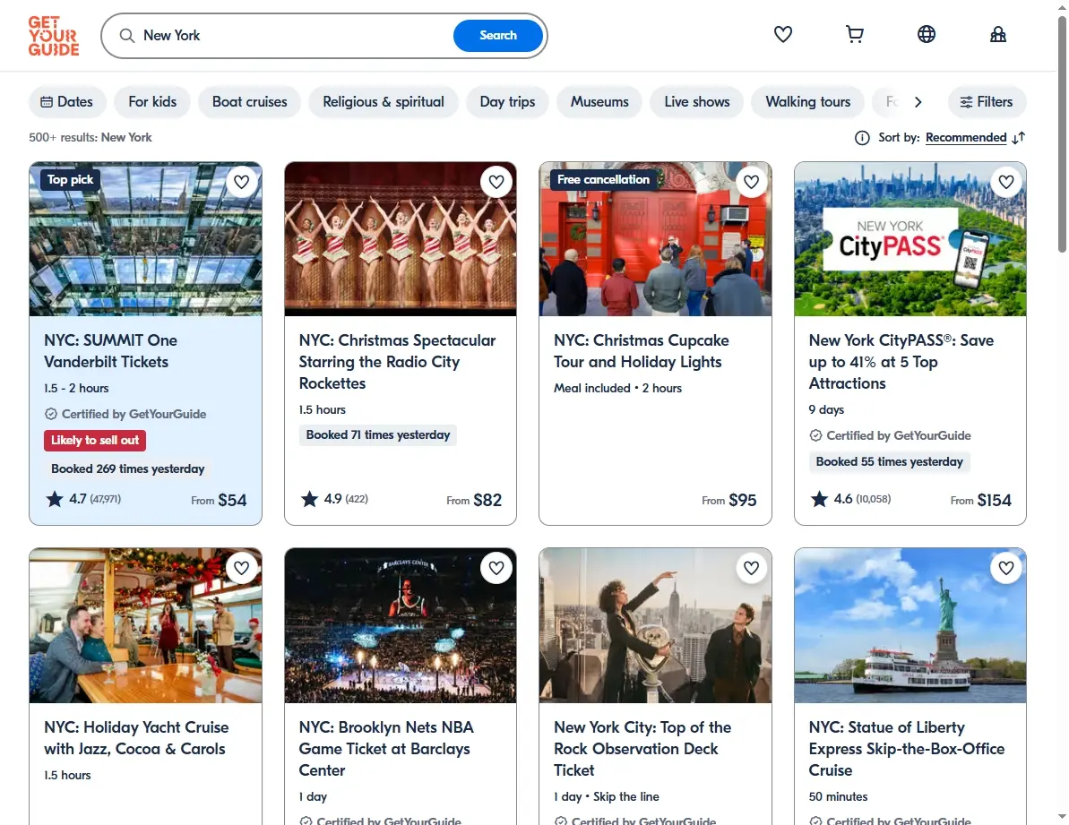
Task: Open Holiday Yacht Cruise with Jazz title
Action: pyautogui.click(x=136, y=738)
